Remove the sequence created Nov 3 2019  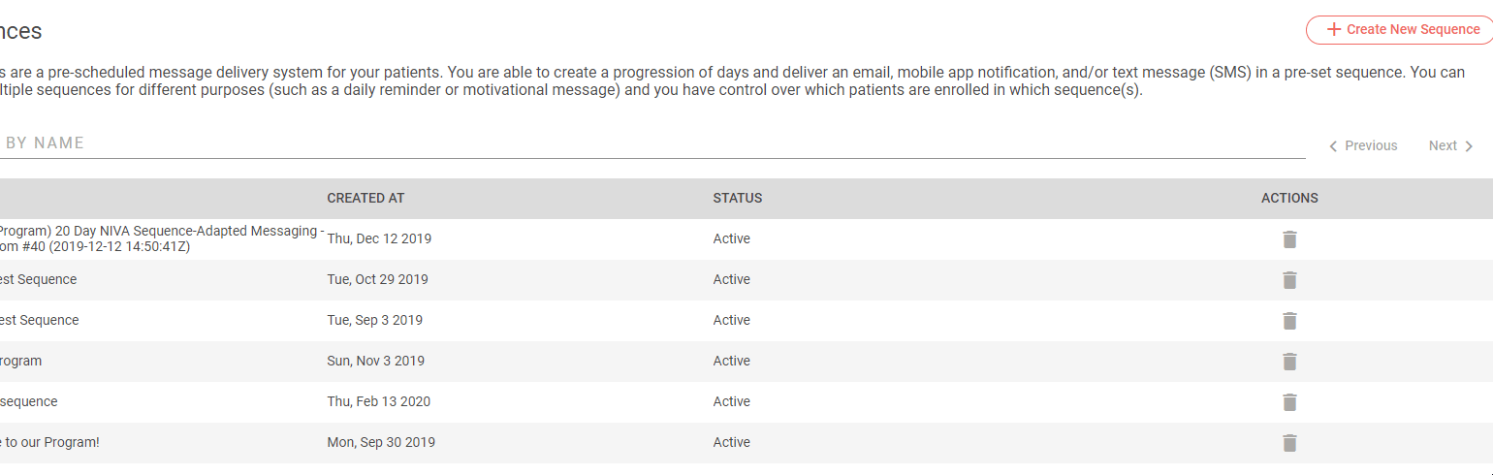click(x=1289, y=362)
